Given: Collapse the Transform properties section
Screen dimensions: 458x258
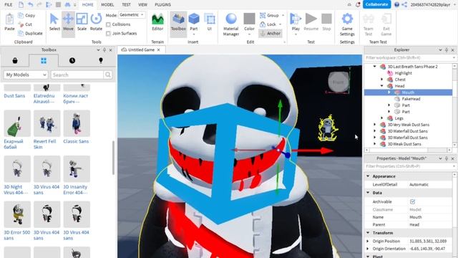Looking at the screenshot, I should [x=368, y=233].
